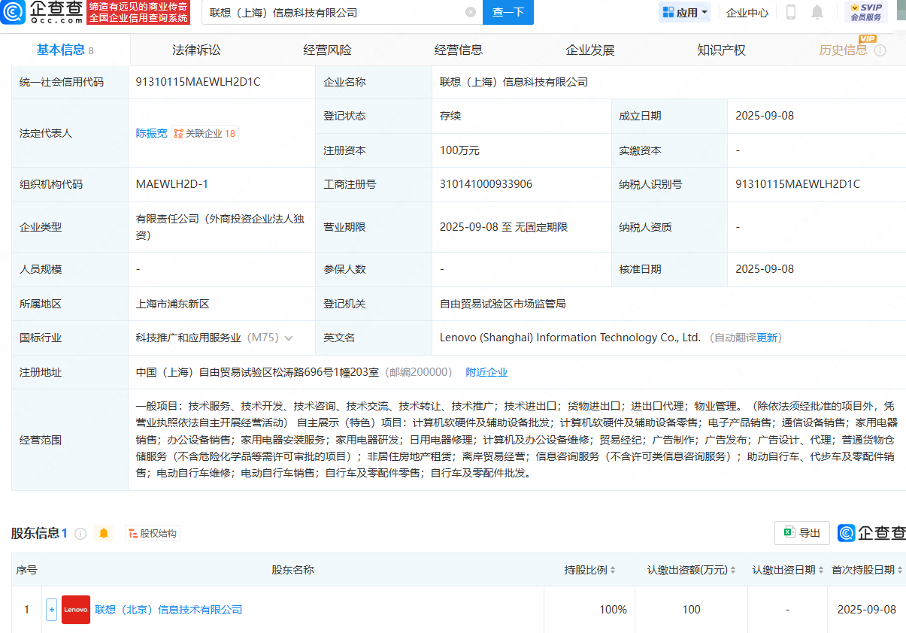This screenshot has height=633, width=906.
Task: Open the 知识产权 tab
Action: pyautogui.click(x=721, y=50)
